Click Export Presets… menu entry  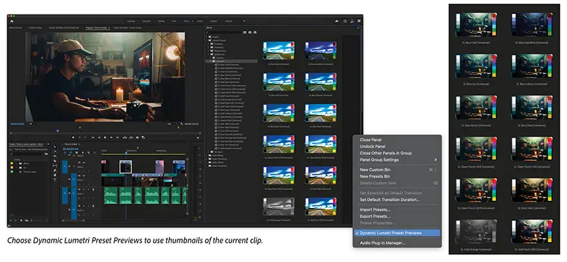click(x=375, y=216)
